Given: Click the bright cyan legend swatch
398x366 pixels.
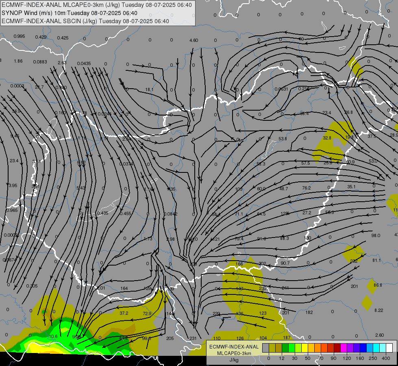Looking at the screenshot, I should click(x=376, y=348).
